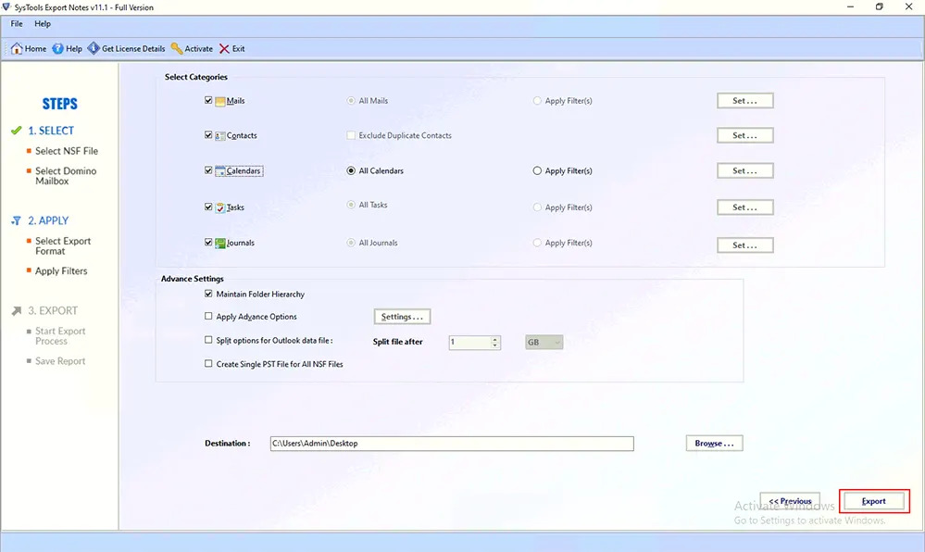The image size is (925, 552).
Task: Open Help from the toolbar icon
Action: (57, 48)
